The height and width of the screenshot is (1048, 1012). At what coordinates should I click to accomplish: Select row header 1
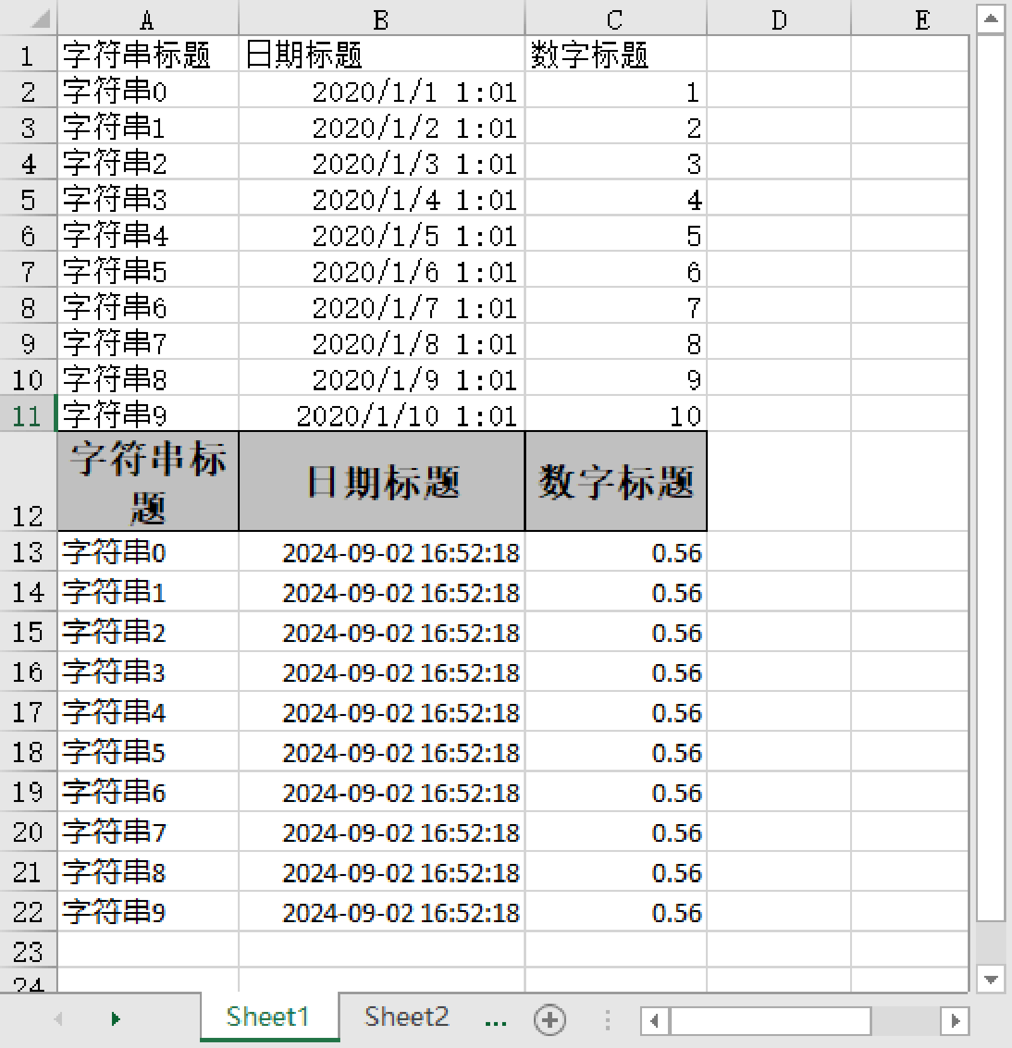coord(28,55)
